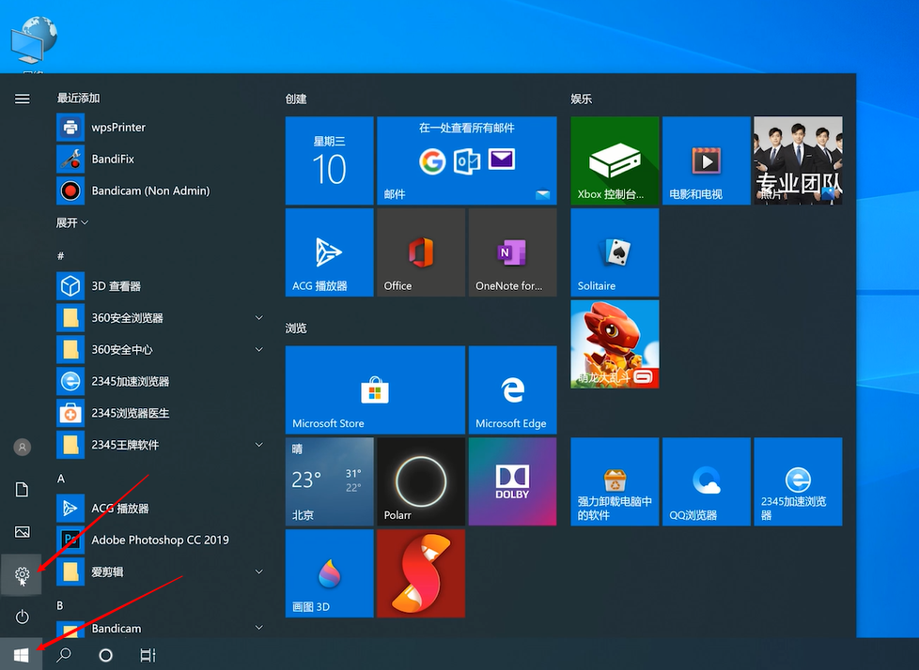The image size is (919, 670).
Task: Launch wpsPrinter from recently added
Action: click(160, 127)
